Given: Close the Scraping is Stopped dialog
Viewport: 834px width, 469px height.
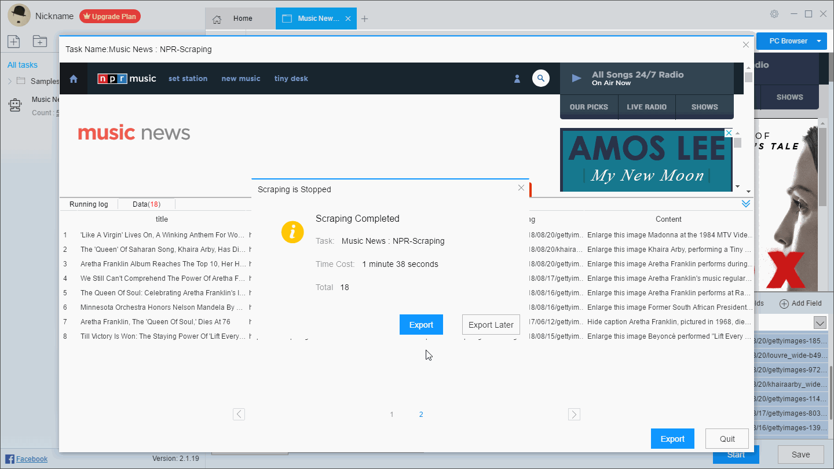Looking at the screenshot, I should pyautogui.click(x=521, y=188).
